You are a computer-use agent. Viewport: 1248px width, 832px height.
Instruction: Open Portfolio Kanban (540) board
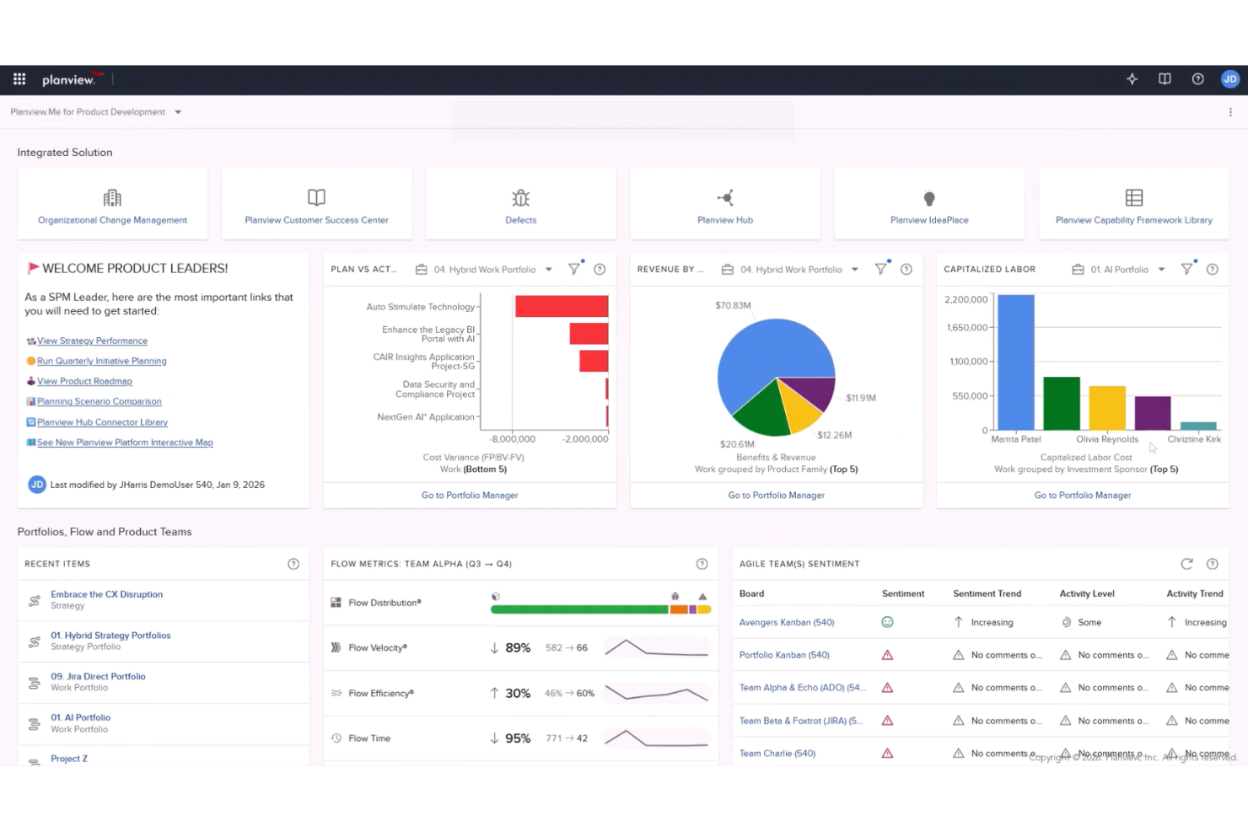pyautogui.click(x=784, y=655)
